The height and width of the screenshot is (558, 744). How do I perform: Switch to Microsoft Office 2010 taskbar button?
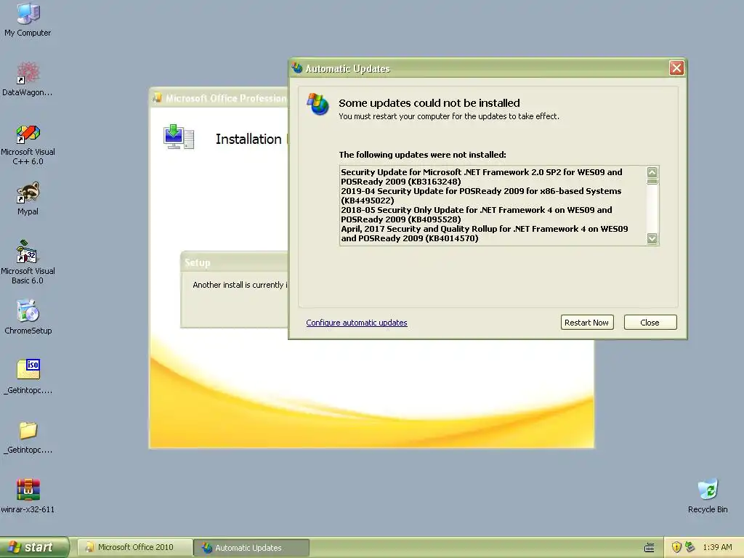[134, 547]
